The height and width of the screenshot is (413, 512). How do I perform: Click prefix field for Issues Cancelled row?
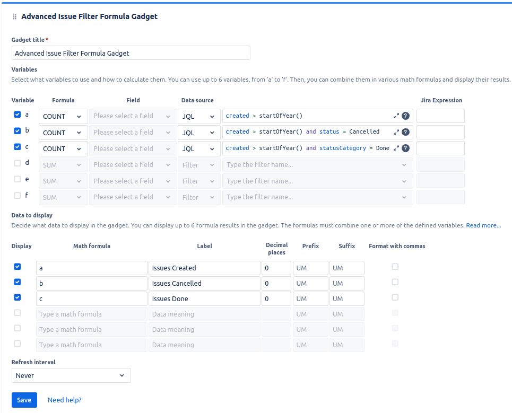coord(310,284)
